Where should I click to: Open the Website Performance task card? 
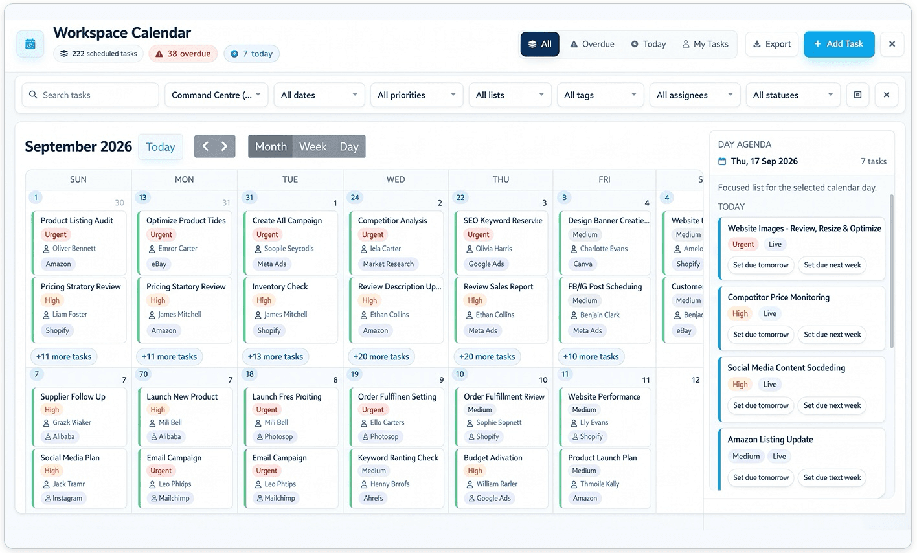click(x=605, y=416)
